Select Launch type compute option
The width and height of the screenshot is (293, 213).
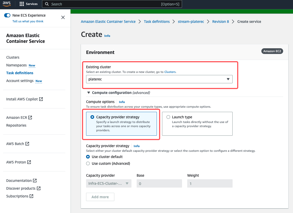tap(168, 117)
